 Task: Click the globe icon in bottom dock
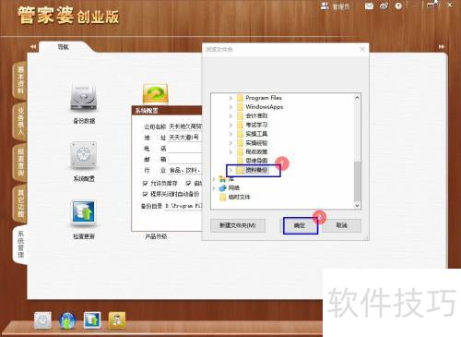(67, 320)
